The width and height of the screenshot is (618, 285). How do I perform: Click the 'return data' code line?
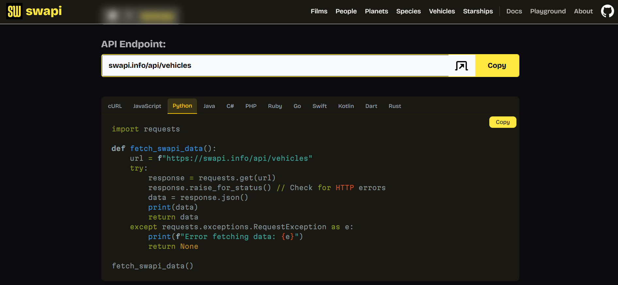[173, 217]
